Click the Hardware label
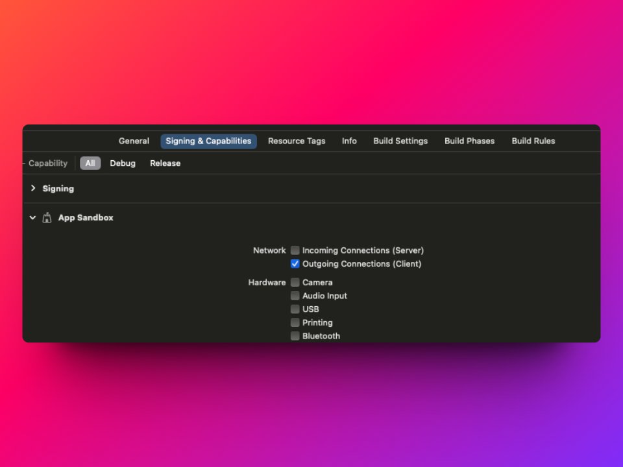623x467 pixels. pos(267,282)
